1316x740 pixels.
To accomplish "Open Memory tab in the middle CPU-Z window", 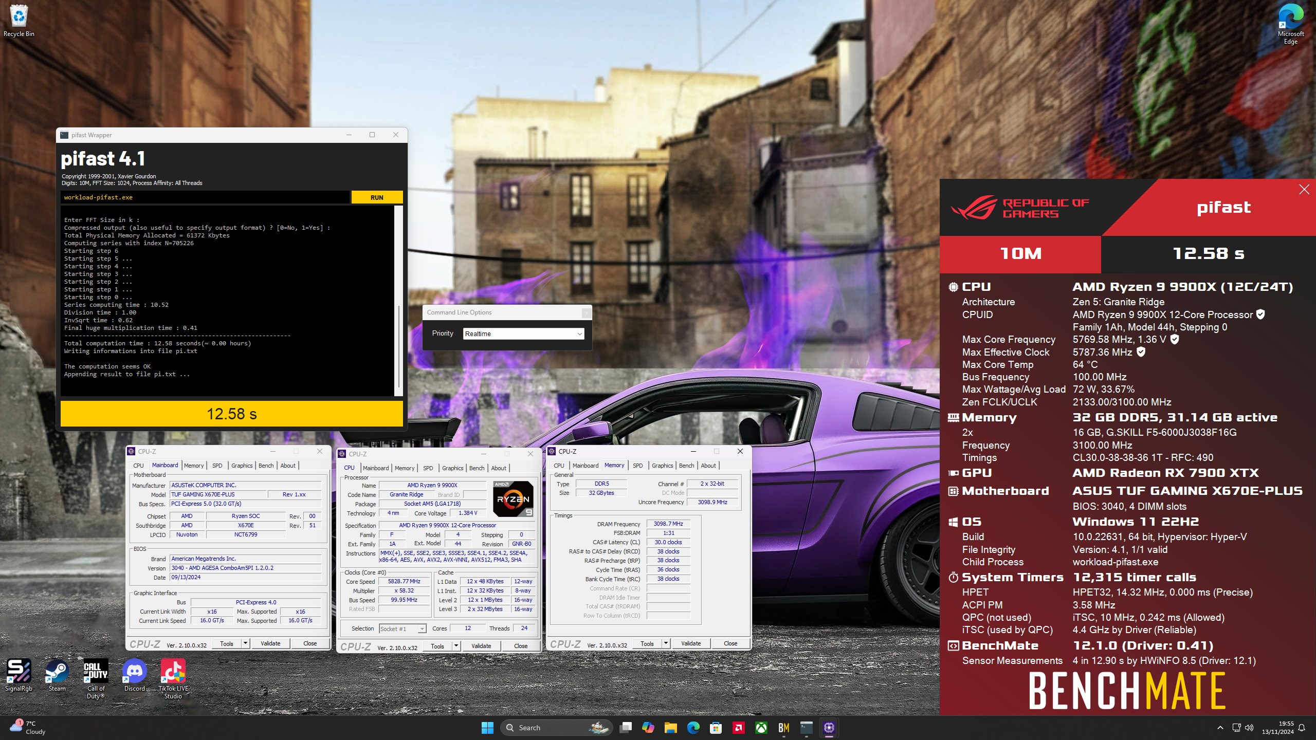I will [x=405, y=468].
